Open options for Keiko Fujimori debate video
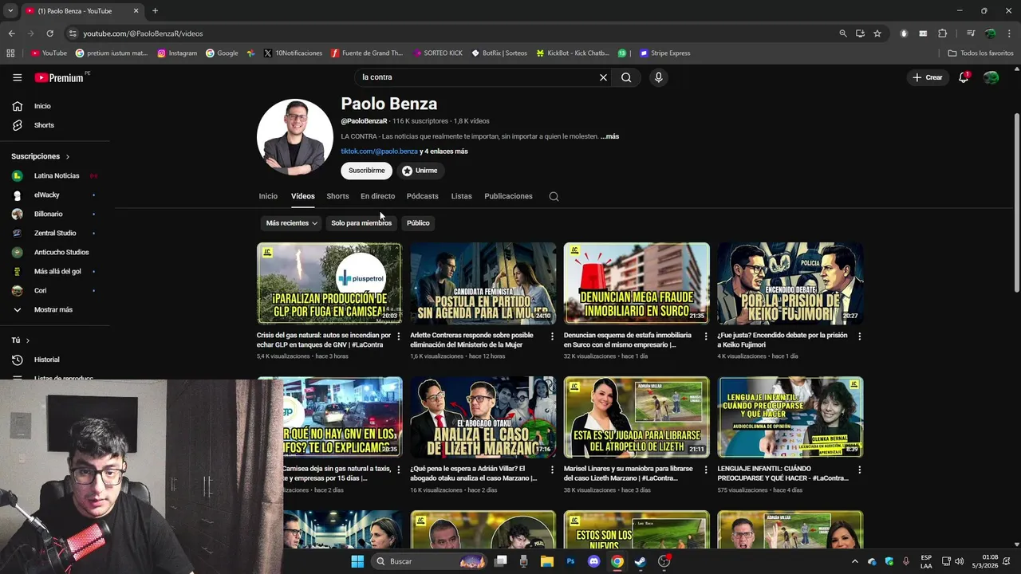Screen dimensions: 1021x574 point(859,336)
